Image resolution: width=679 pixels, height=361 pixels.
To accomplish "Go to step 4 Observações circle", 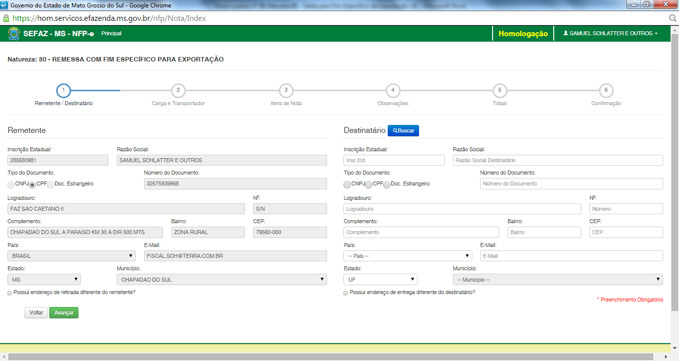I will tap(393, 90).
